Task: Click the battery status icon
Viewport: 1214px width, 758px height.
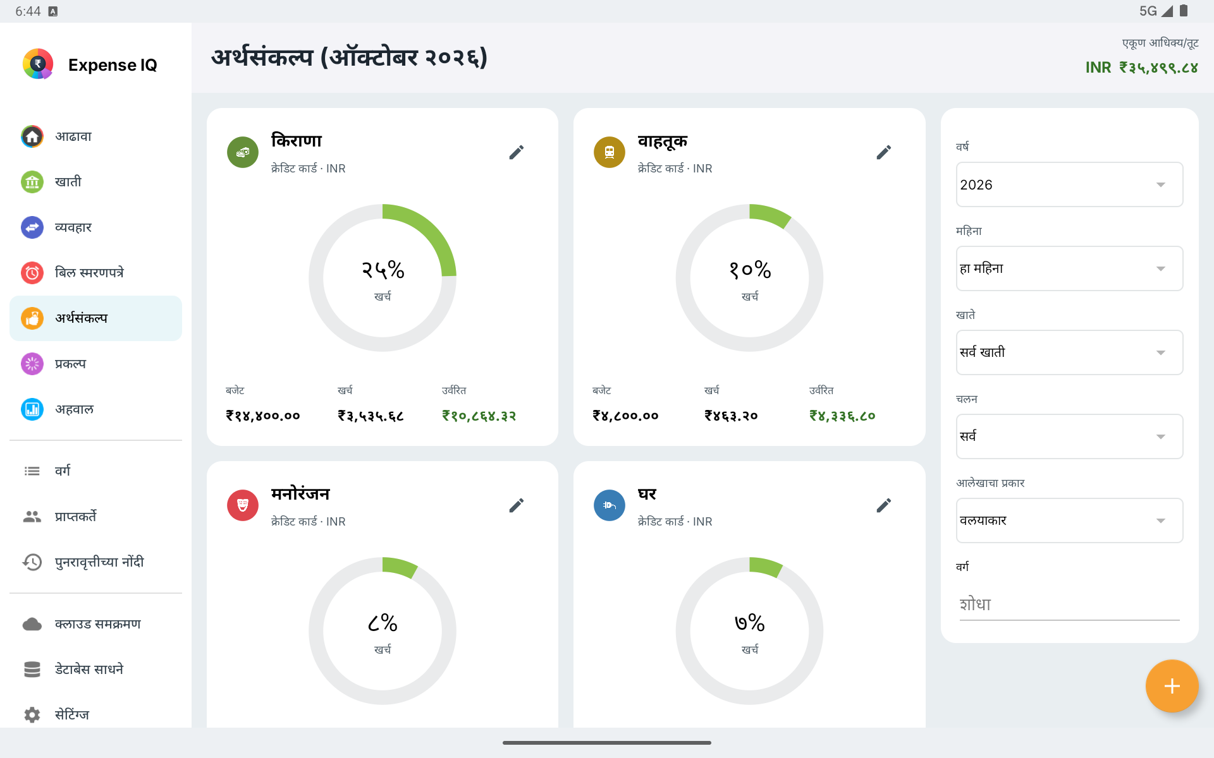Action: point(1184,11)
